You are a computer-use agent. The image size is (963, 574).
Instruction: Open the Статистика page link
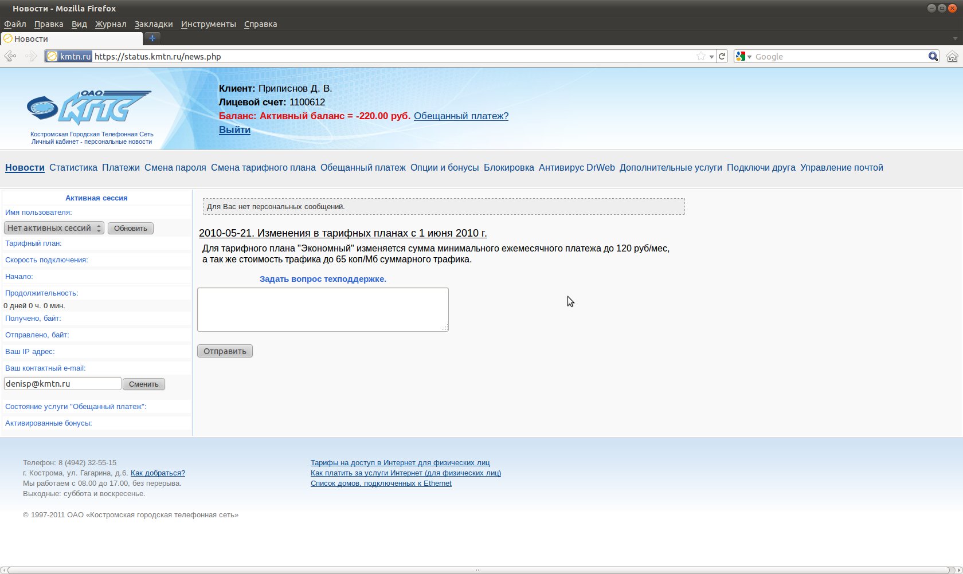73,168
